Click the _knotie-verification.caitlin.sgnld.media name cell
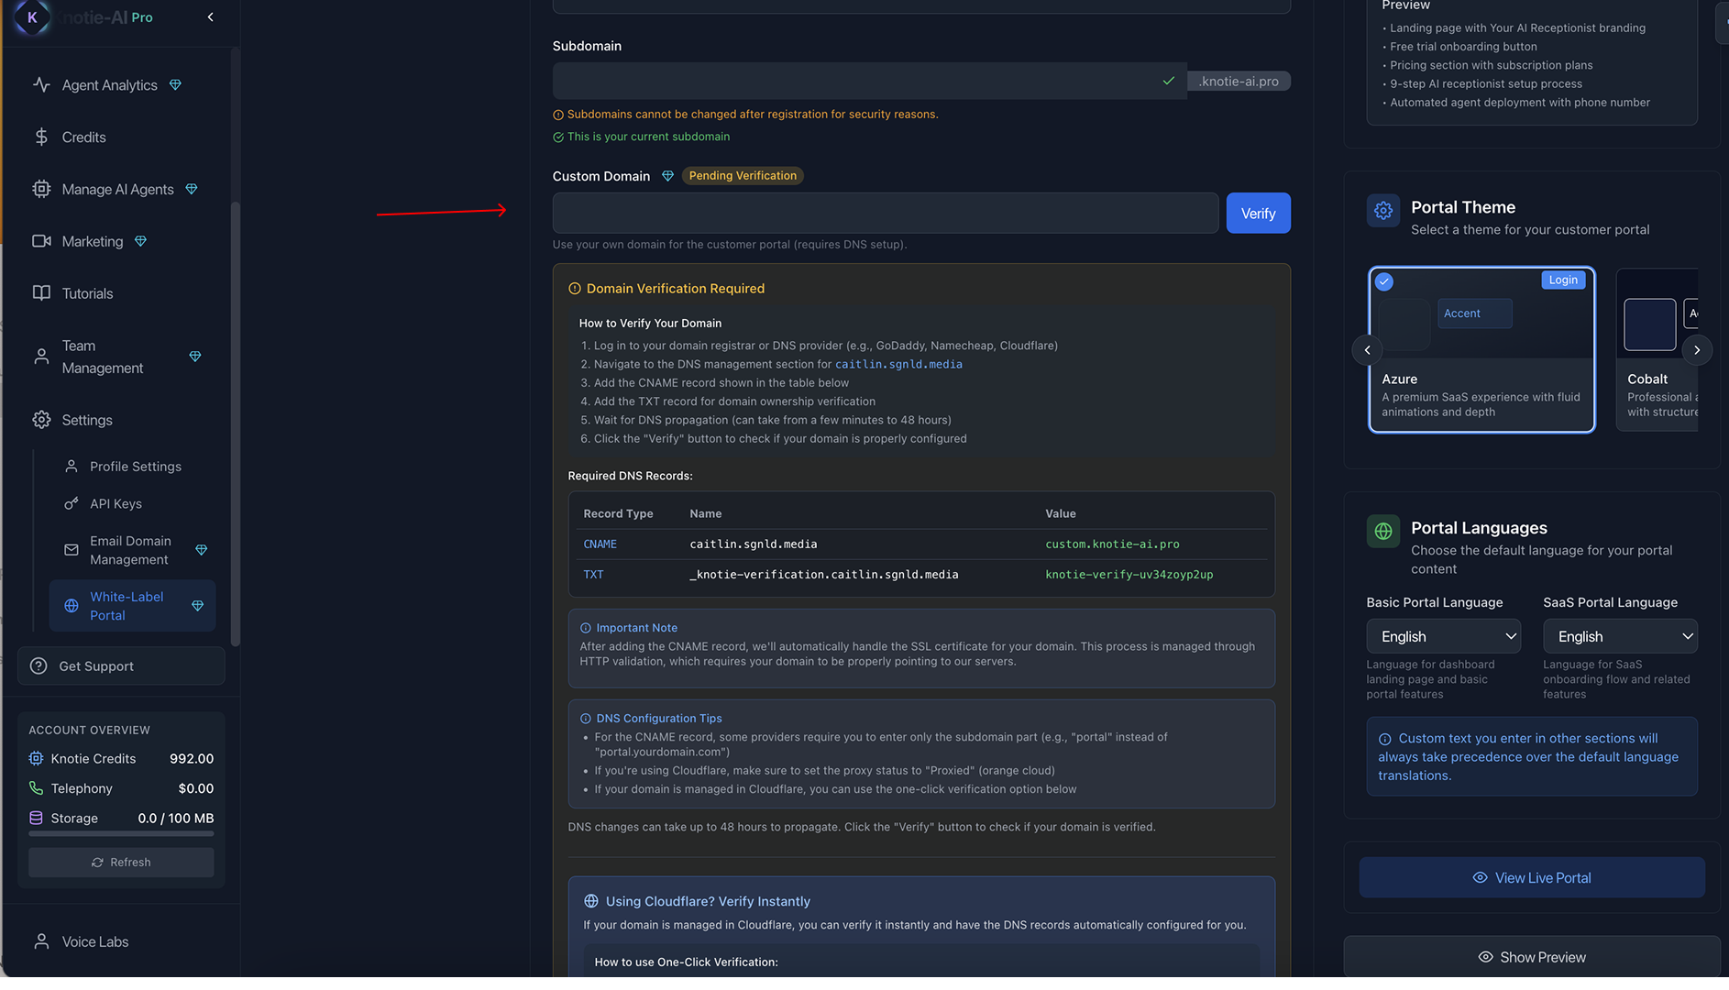 (x=823, y=576)
